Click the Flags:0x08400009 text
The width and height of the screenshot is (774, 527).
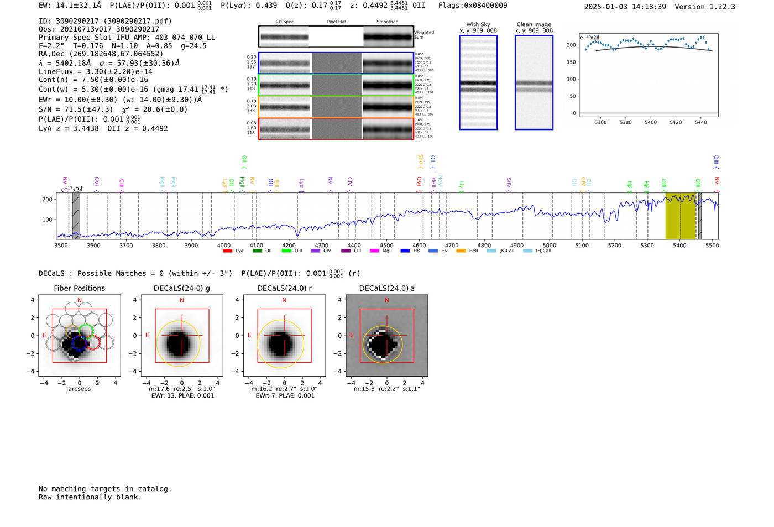(x=473, y=6)
